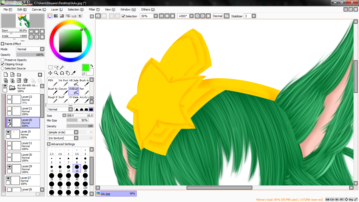Create a new normal layer
The height and width of the screenshot is (202, 359).
pos(6,75)
